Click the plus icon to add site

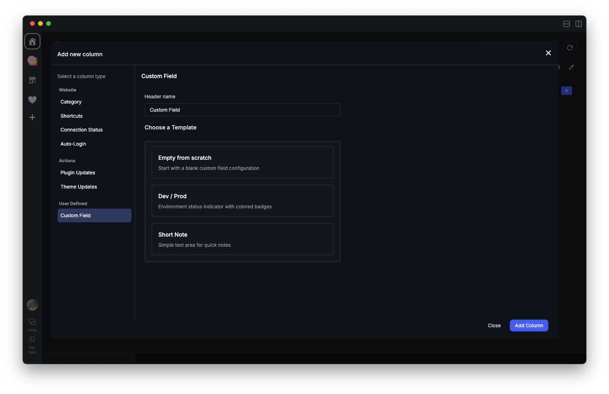tap(32, 117)
